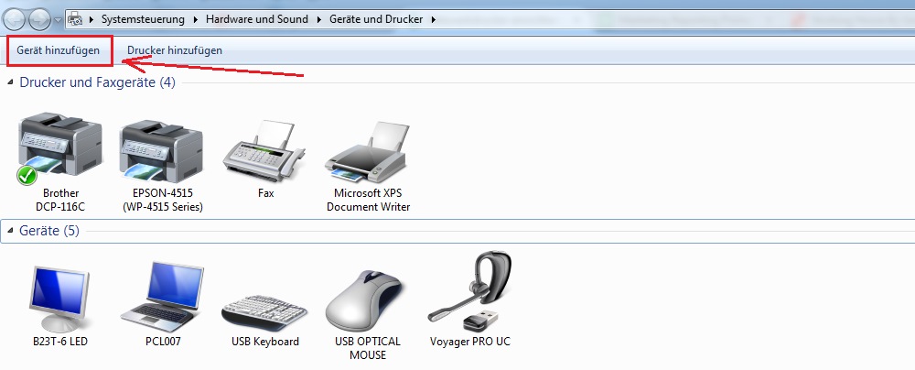This screenshot has height=370, width=915.
Task: Select the USB Keyboard device icon
Action: (x=265, y=298)
